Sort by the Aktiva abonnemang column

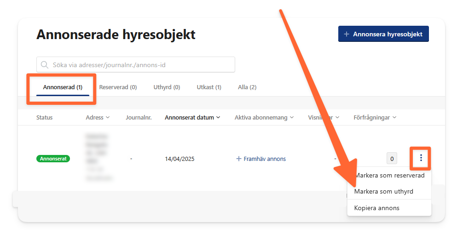coord(264,117)
